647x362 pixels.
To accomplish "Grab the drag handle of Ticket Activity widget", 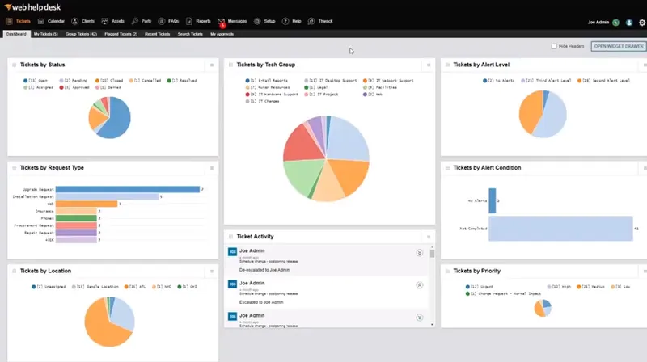I will (230, 237).
